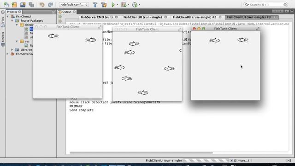This screenshot has width=295, height=166.
Task: Select the Projects panel tab
Action: [12, 12]
